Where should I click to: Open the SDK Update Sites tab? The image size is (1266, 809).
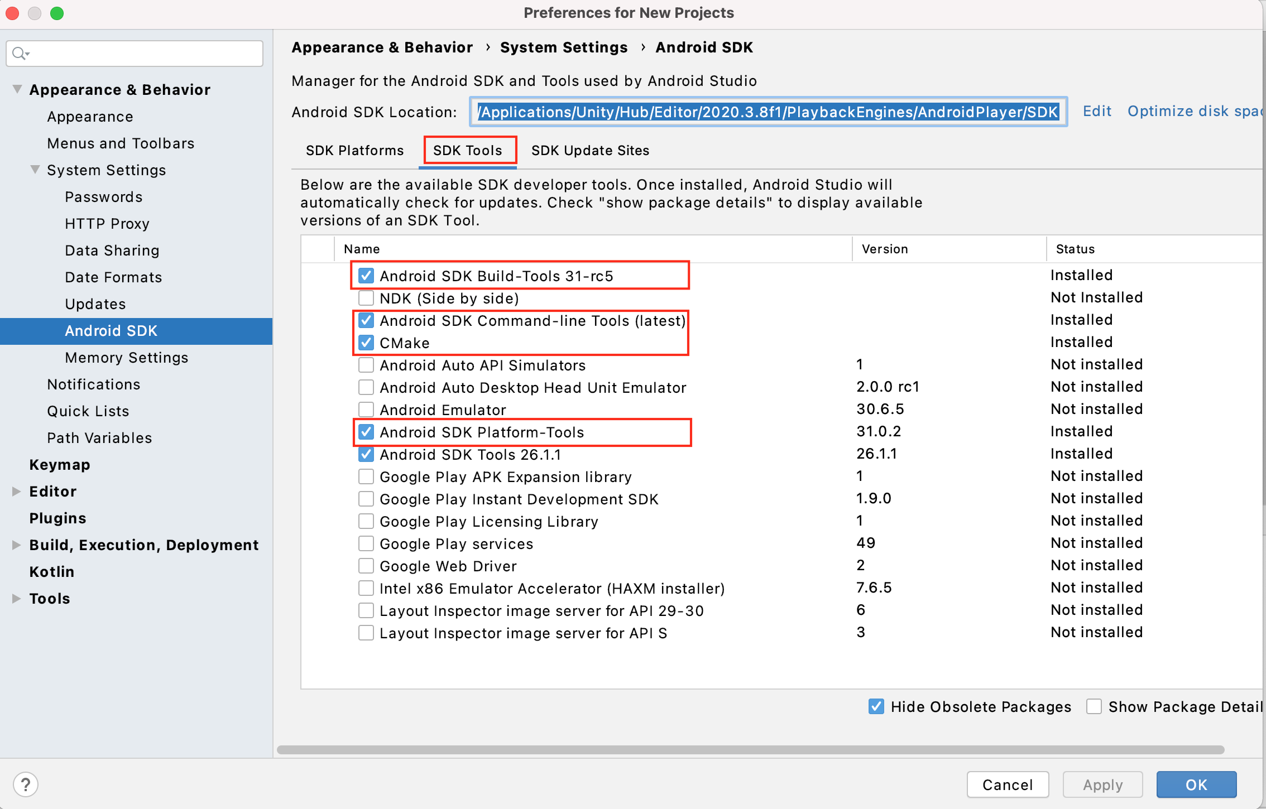(590, 151)
